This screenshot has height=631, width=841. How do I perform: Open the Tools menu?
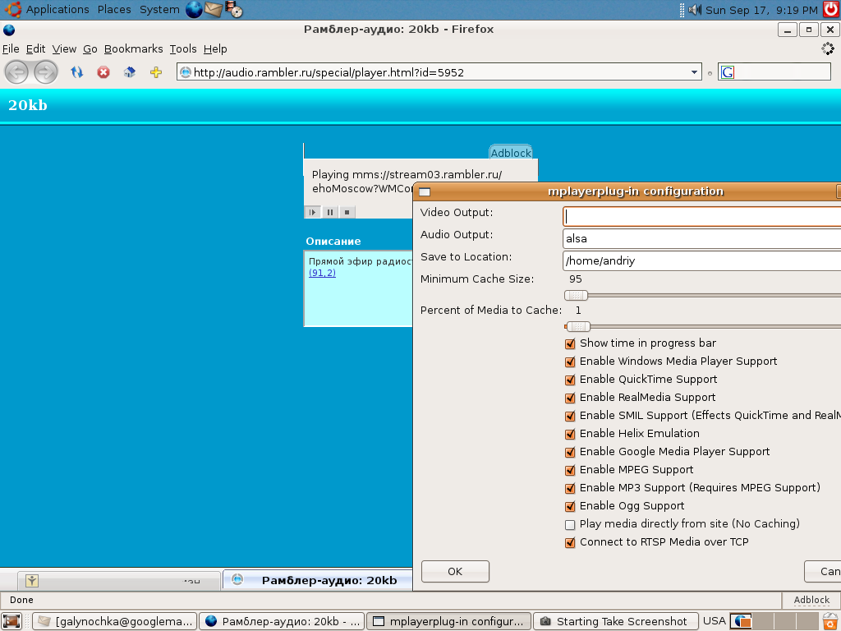click(183, 48)
